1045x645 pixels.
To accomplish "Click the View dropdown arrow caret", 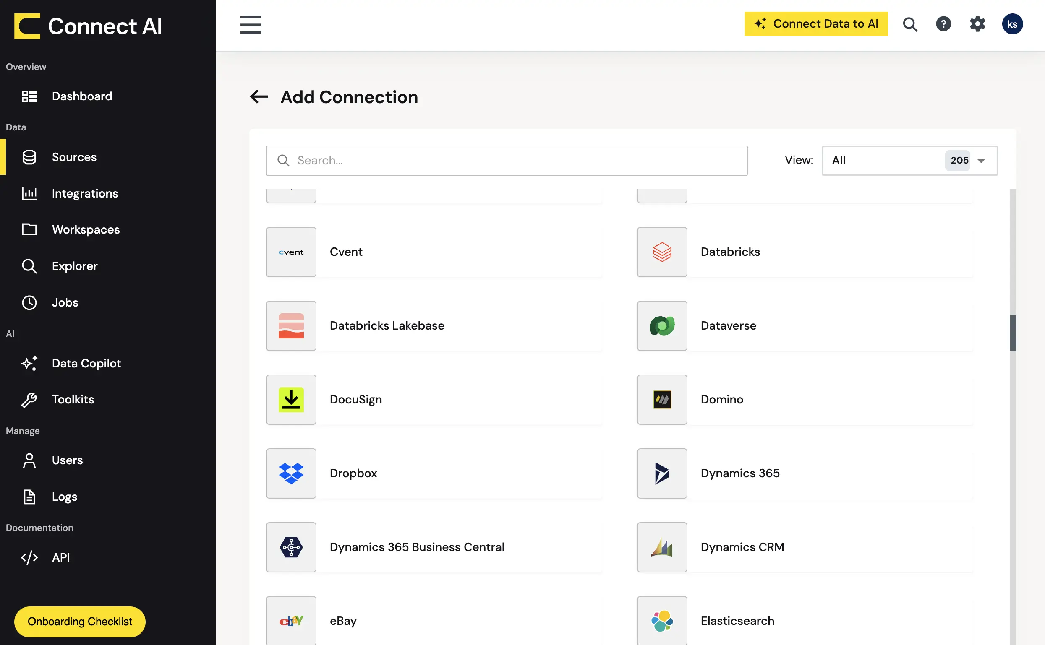I will (981, 161).
